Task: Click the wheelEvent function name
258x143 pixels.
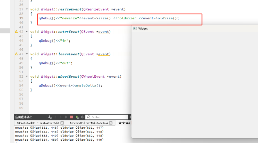Action: click(x=69, y=76)
